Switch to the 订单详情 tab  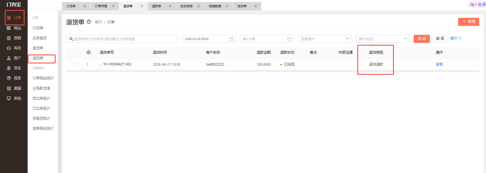click(101, 6)
